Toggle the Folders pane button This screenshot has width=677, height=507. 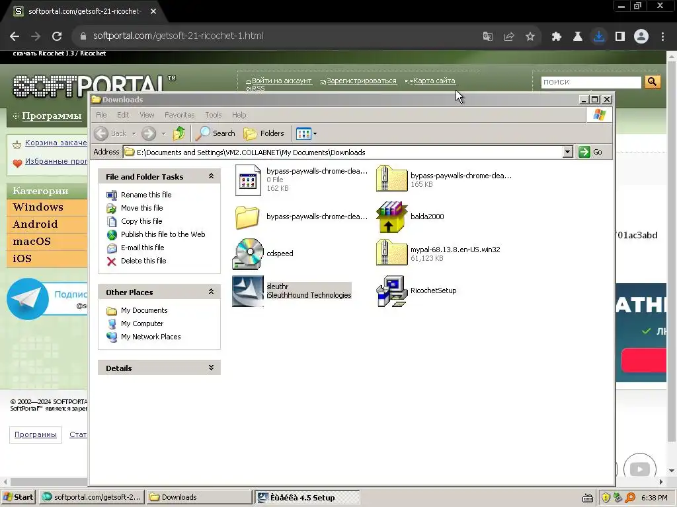tap(264, 133)
